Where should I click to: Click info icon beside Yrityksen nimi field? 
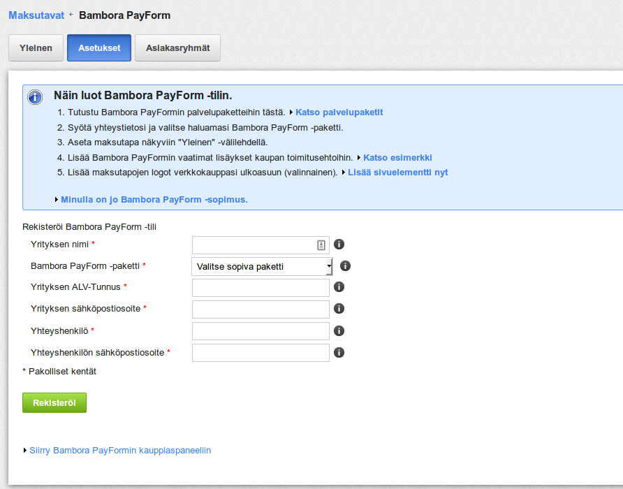point(339,244)
